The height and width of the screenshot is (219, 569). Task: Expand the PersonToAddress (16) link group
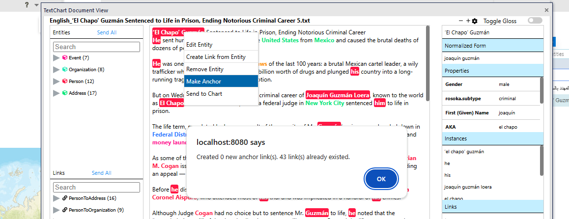point(56,198)
